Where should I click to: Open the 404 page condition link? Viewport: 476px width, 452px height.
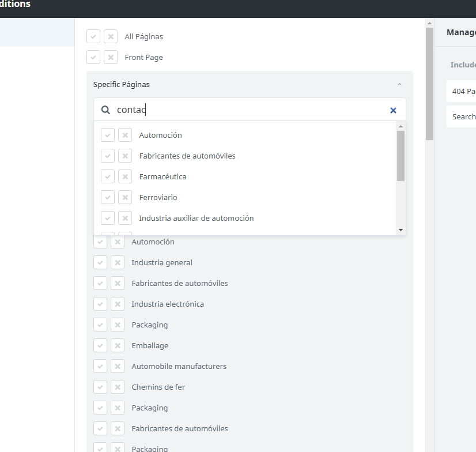tap(463, 91)
